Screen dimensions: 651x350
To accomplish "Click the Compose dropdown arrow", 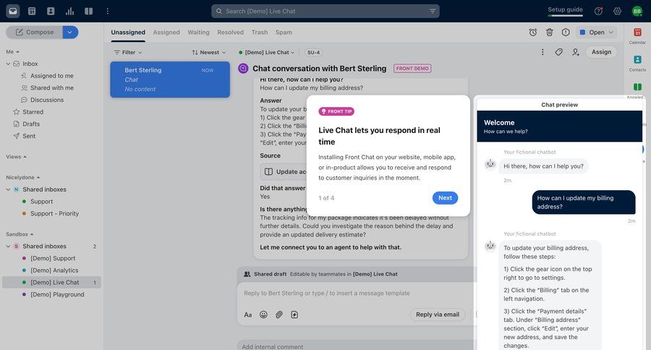I will (x=70, y=32).
